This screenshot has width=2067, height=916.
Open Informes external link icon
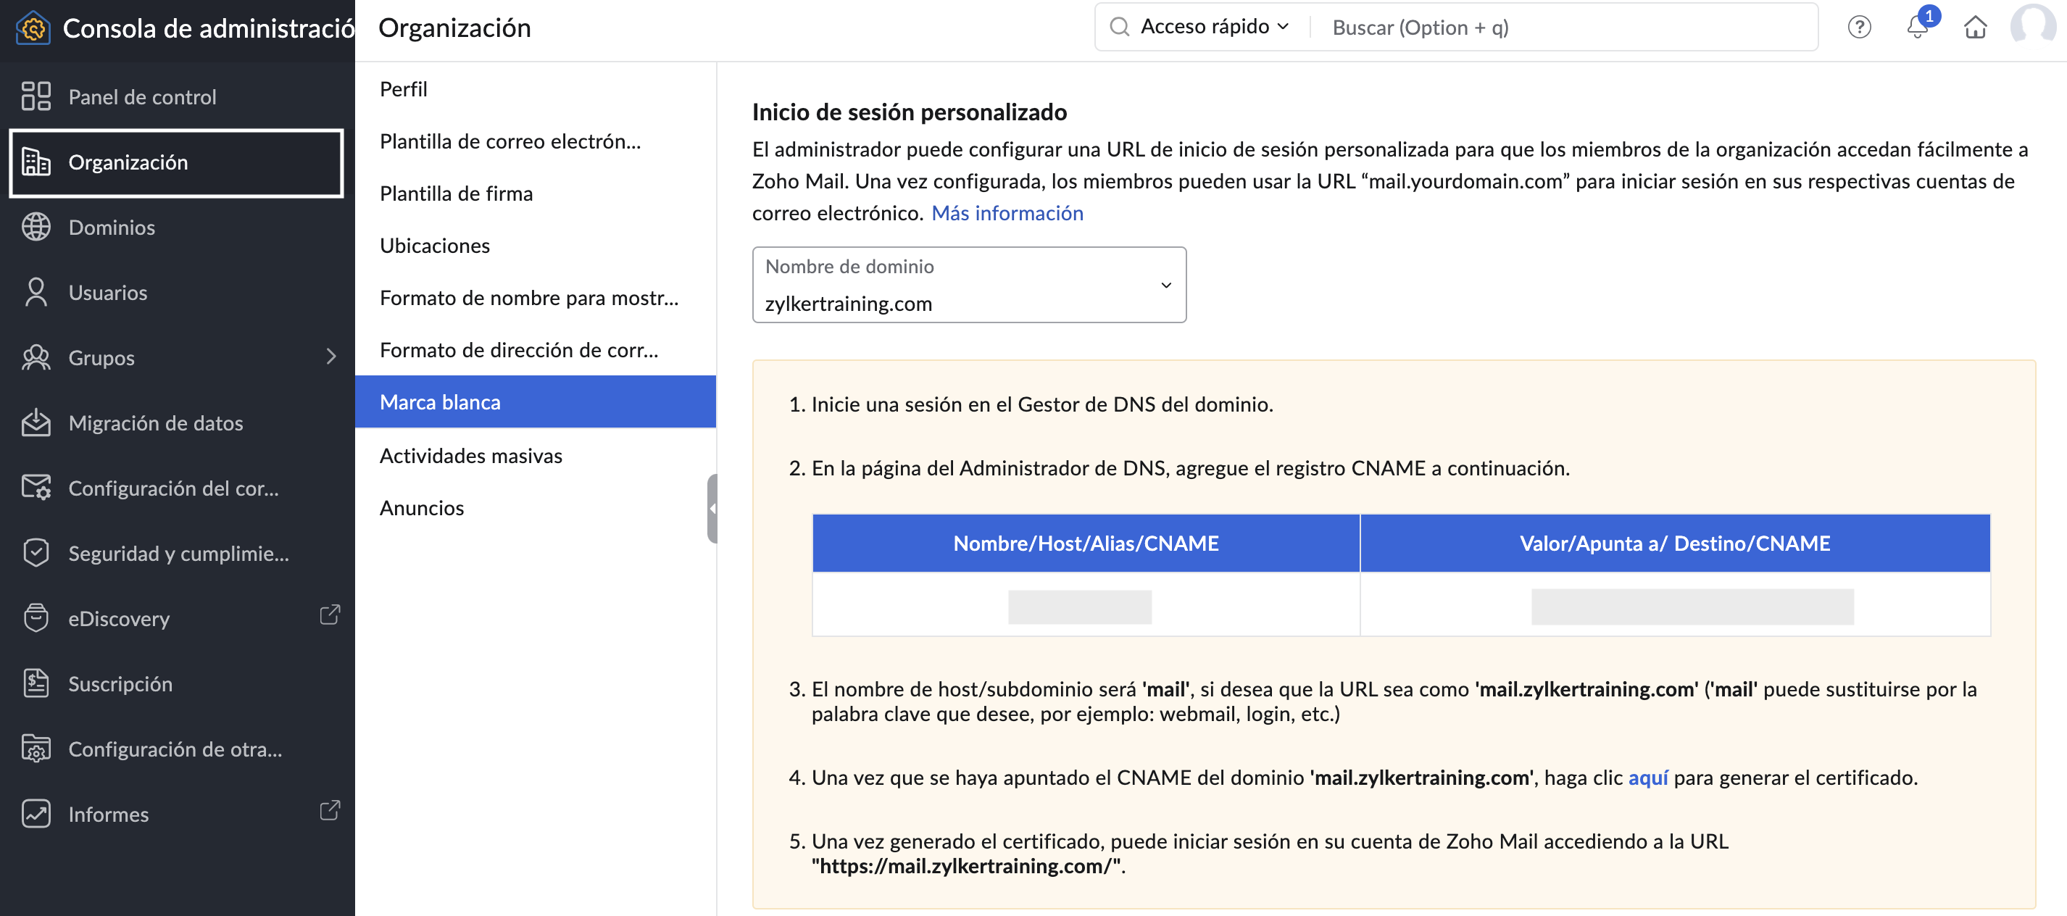coord(330,811)
